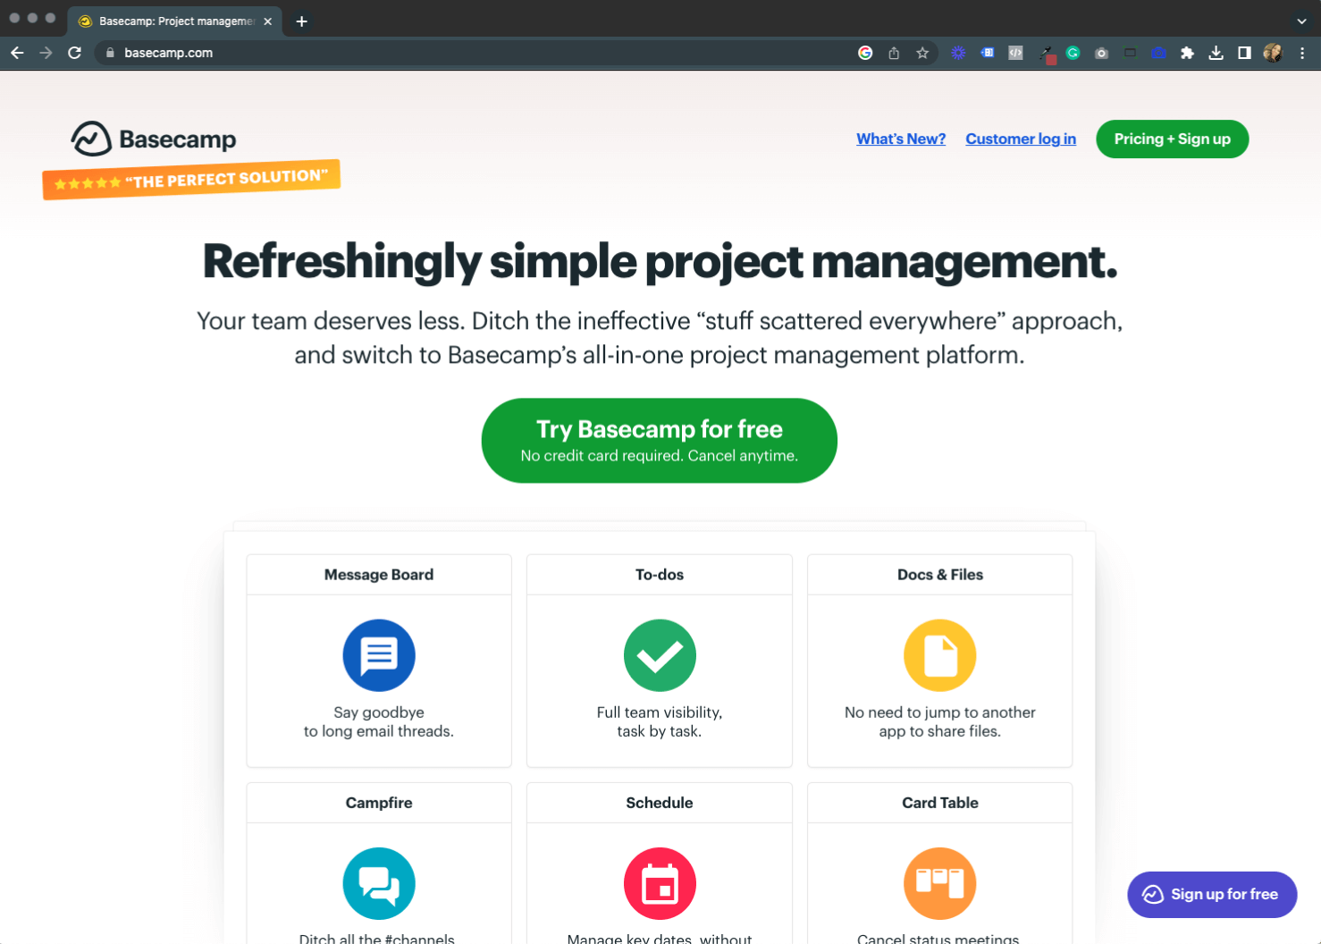Click the teal Campfire chat icon
The image size is (1321, 944).
coord(379,883)
